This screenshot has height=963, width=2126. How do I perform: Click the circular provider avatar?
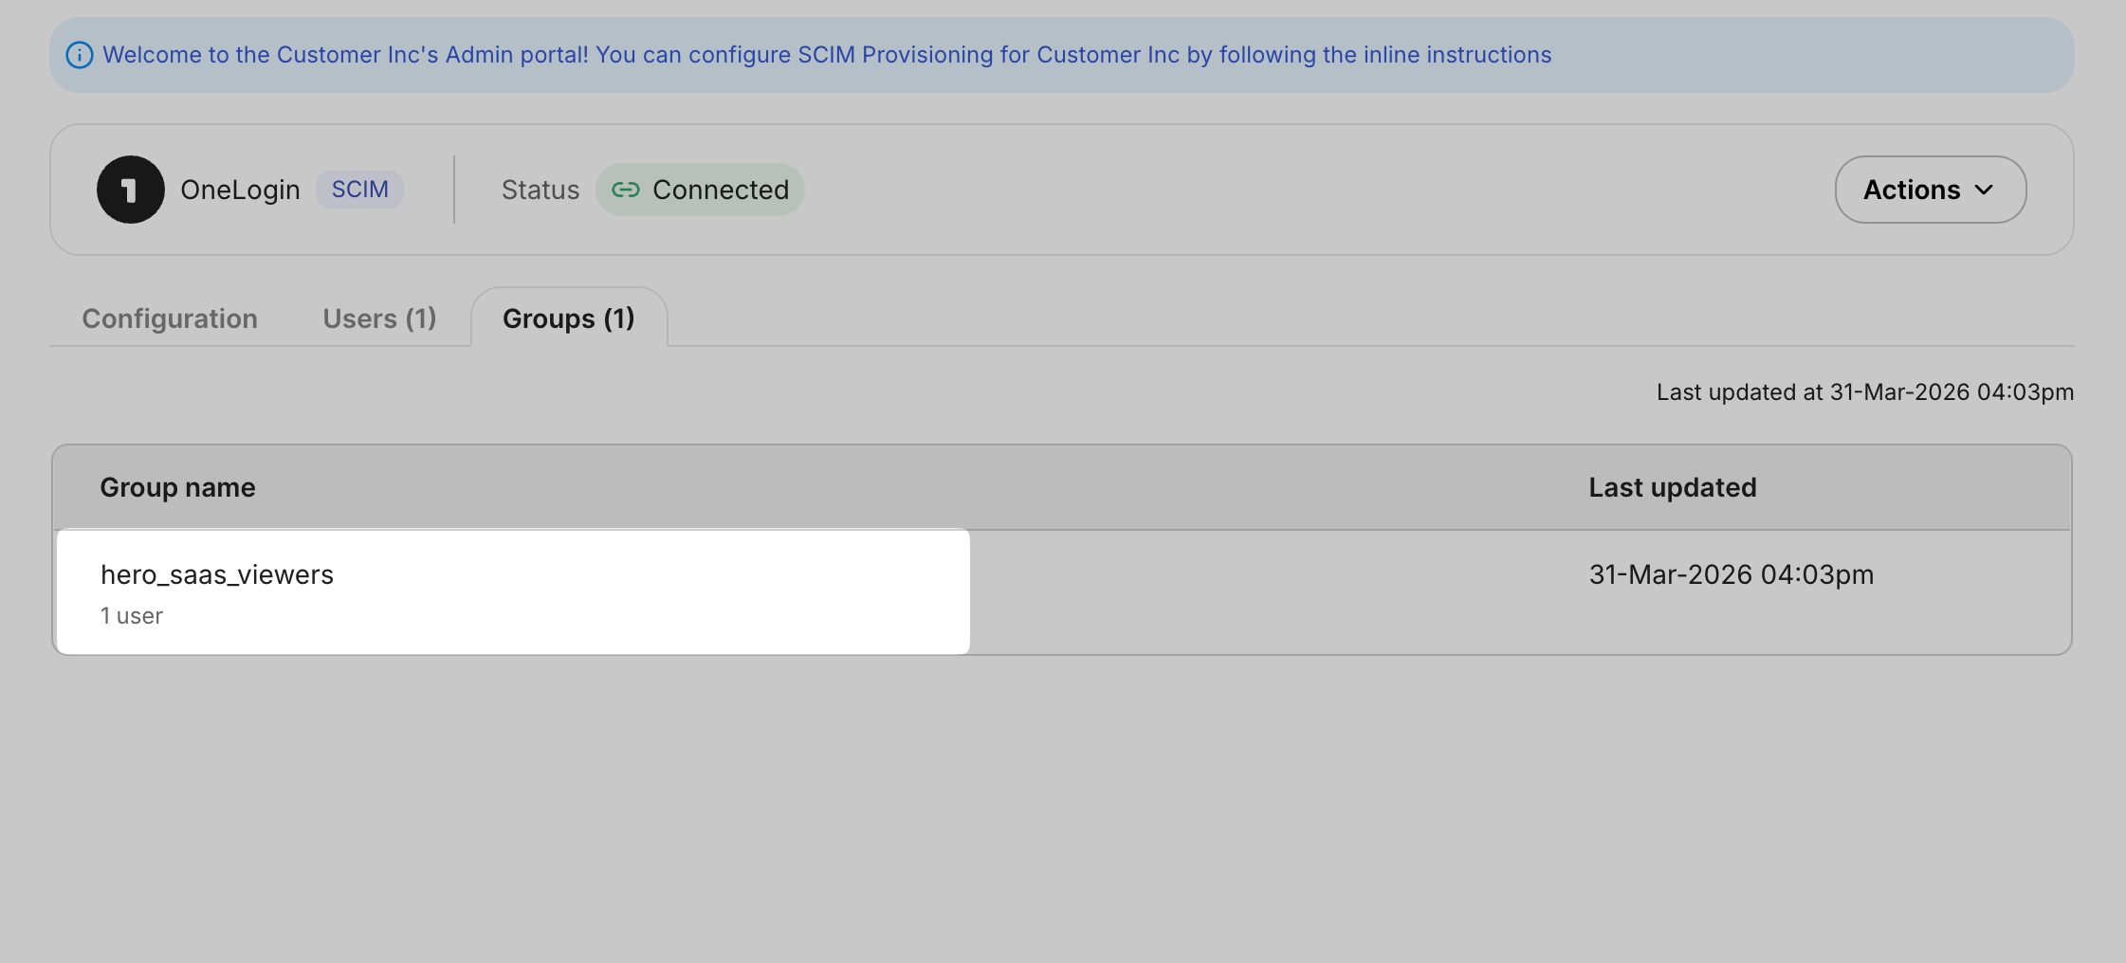tap(130, 190)
